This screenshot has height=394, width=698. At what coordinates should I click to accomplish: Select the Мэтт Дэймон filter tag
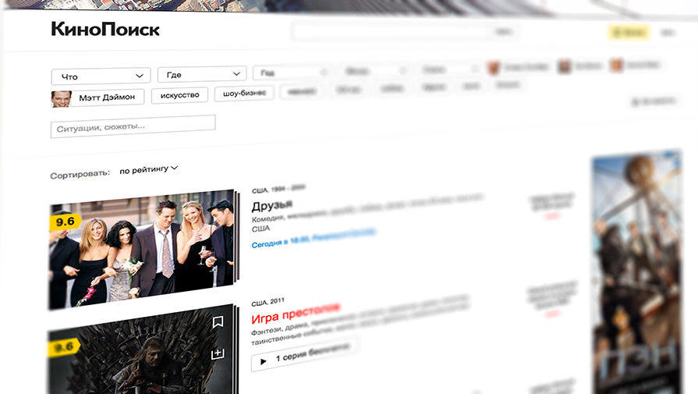click(x=106, y=98)
